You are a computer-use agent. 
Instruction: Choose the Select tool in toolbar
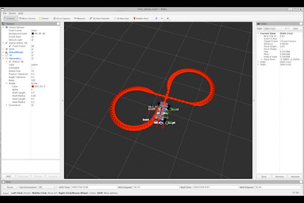[x=44, y=18]
